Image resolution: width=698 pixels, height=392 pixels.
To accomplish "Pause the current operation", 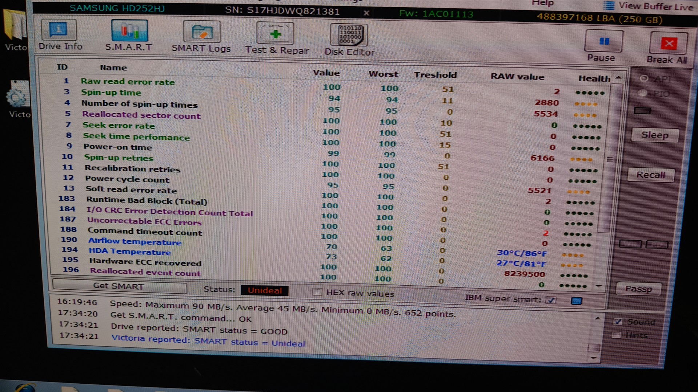I will click(603, 46).
